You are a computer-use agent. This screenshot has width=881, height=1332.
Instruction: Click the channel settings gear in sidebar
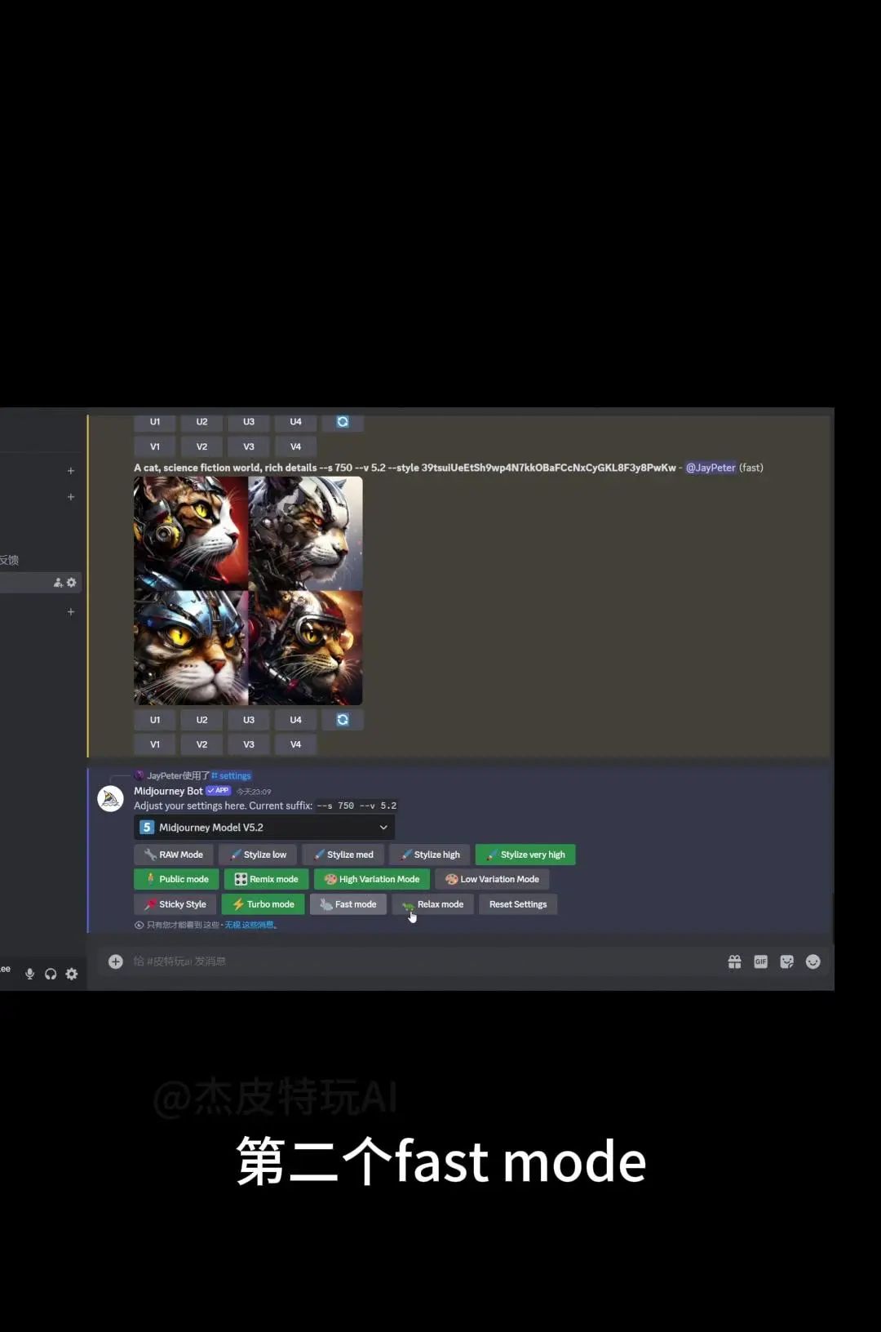click(71, 582)
